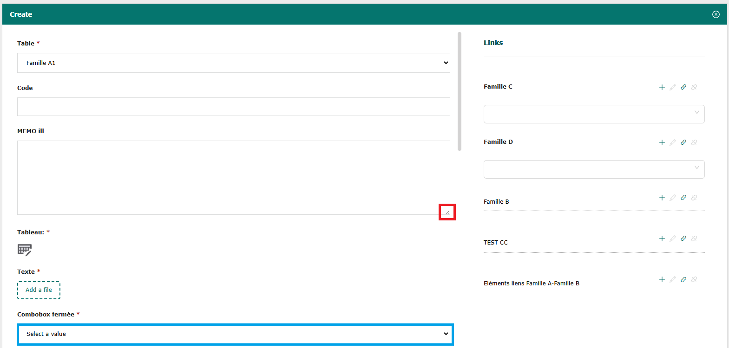Click into the Code input field

pos(233,107)
